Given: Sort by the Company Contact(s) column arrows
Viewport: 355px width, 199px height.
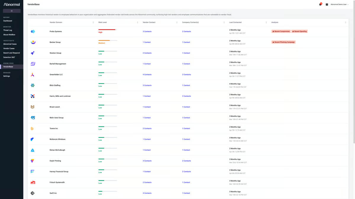Looking at the screenshot, I should tap(224, 22).
